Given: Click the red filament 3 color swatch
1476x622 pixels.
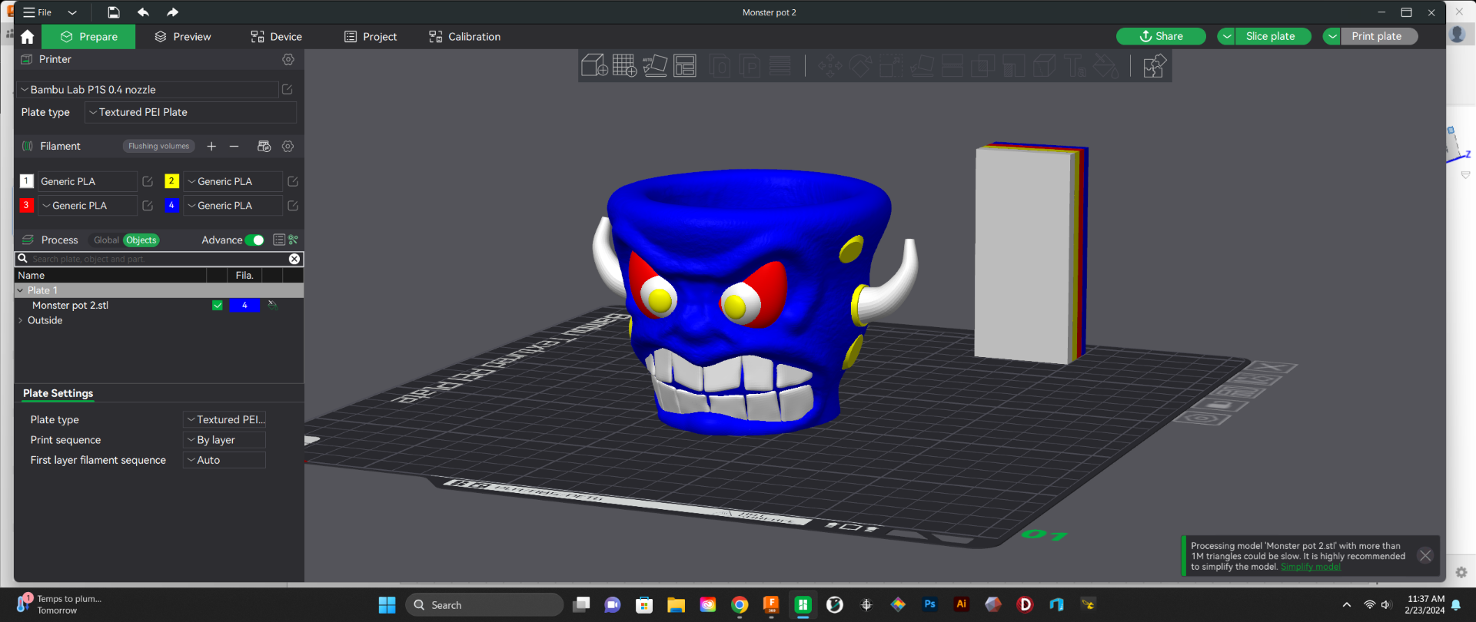Looking at the screenshot, I should click(26, 206).
